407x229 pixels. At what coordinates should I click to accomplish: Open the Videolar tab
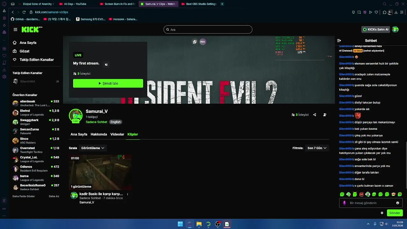point(117,134)
